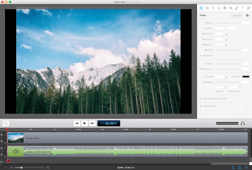Click the rewind button

coord(77,123)
